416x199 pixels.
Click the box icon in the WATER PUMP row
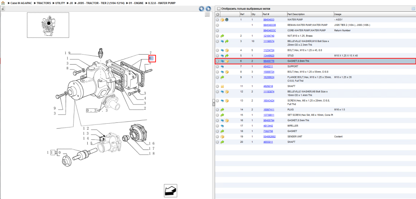tap(222, 20)
